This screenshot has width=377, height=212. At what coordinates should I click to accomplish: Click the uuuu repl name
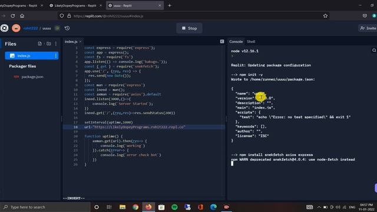click(47, 28)
